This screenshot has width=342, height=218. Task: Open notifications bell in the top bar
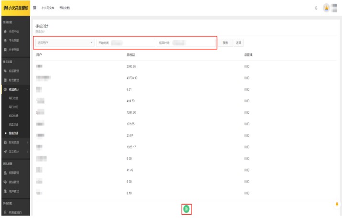coord(316,8)
